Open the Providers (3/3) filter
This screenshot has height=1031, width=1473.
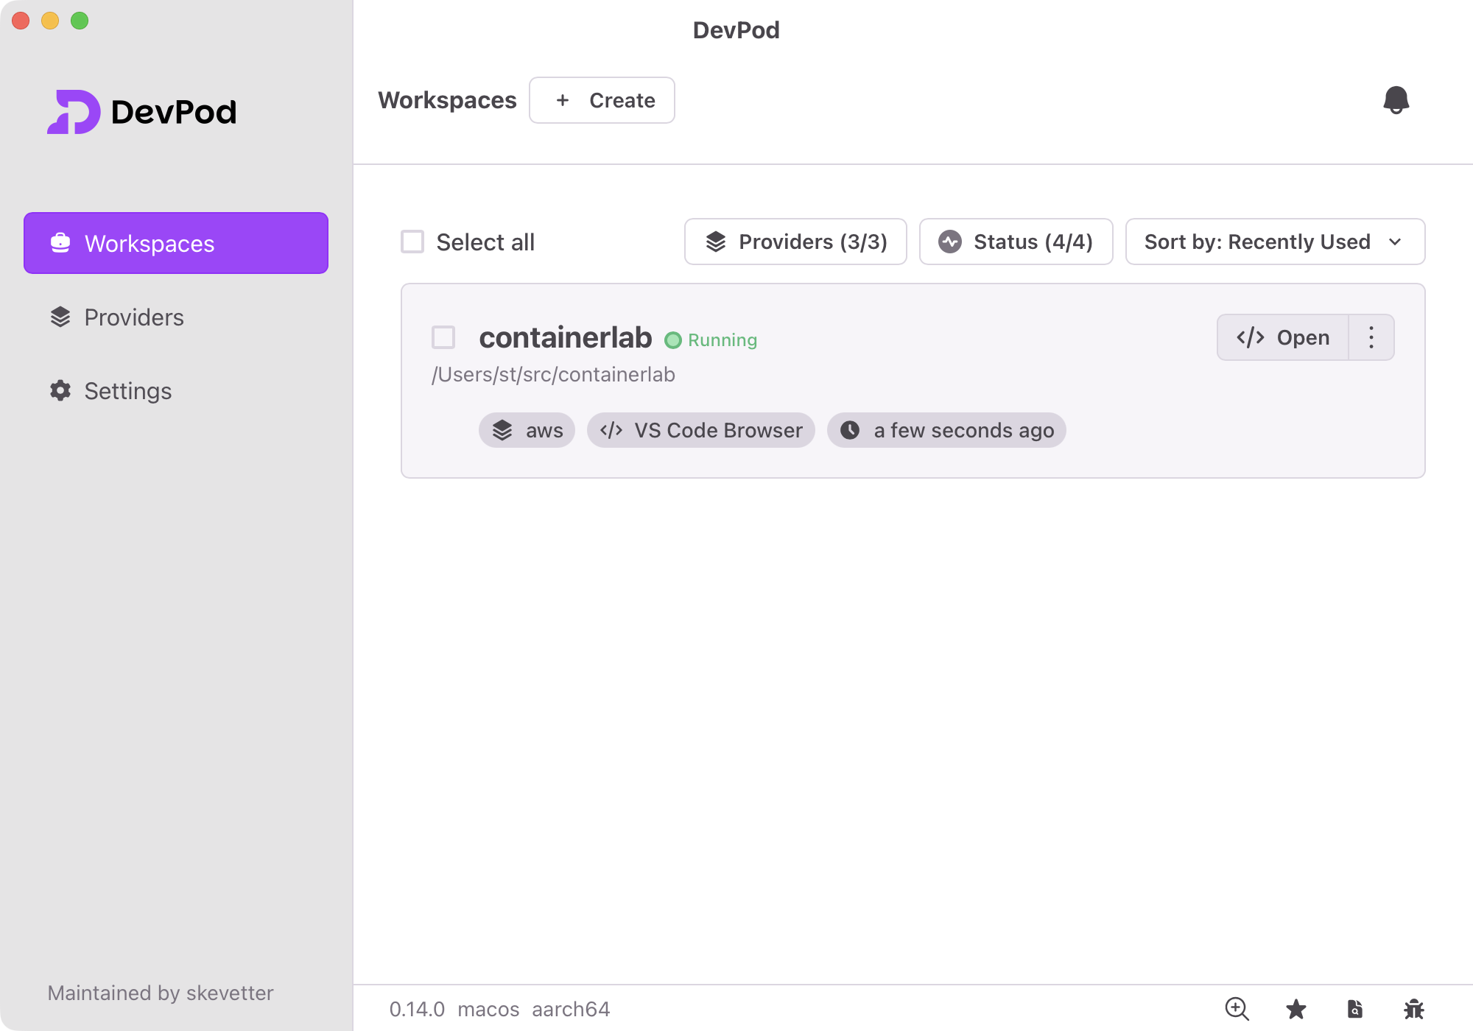click(x=795, y=242)
